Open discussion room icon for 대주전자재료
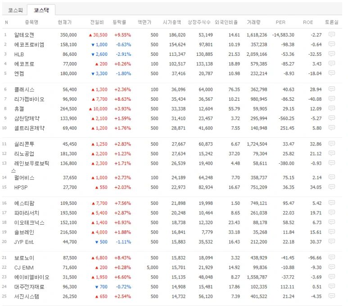 (332, 287)
